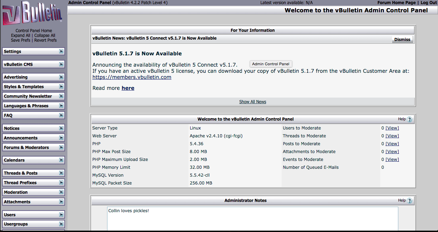Open Notices menu label
The height and width of the screenshot is (232, 438).
pyautogui.click(x=12, y=128)
